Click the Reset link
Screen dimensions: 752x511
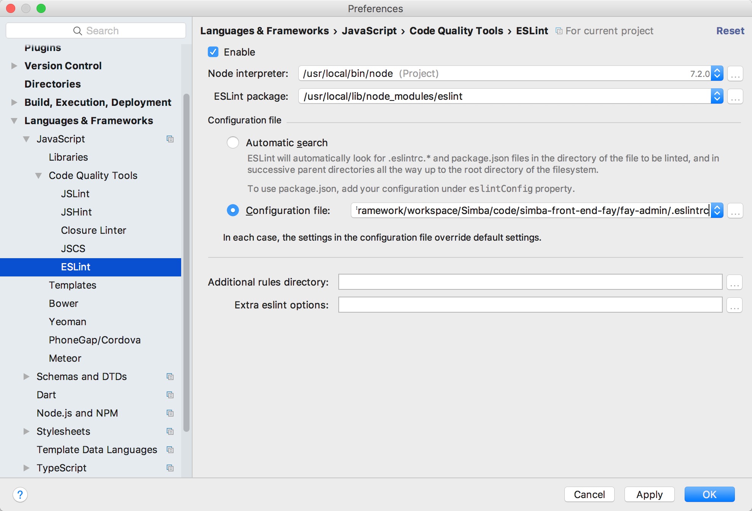point(730,31)
